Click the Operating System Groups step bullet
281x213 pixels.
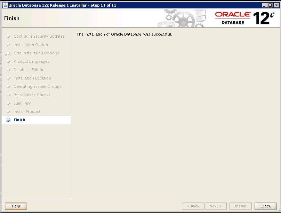click(x=8, y=86)
